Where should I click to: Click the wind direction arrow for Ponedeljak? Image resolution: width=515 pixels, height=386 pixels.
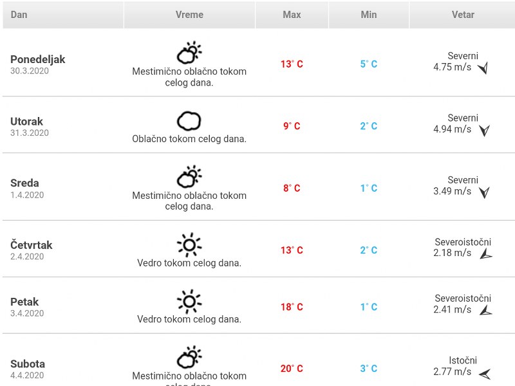(483, 68)
